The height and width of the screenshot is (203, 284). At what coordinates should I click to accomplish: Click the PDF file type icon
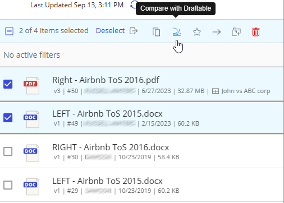pos(31,86)
